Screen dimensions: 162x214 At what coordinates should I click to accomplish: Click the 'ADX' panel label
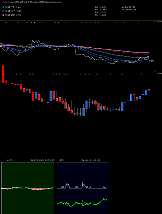[x=62, y=160]
